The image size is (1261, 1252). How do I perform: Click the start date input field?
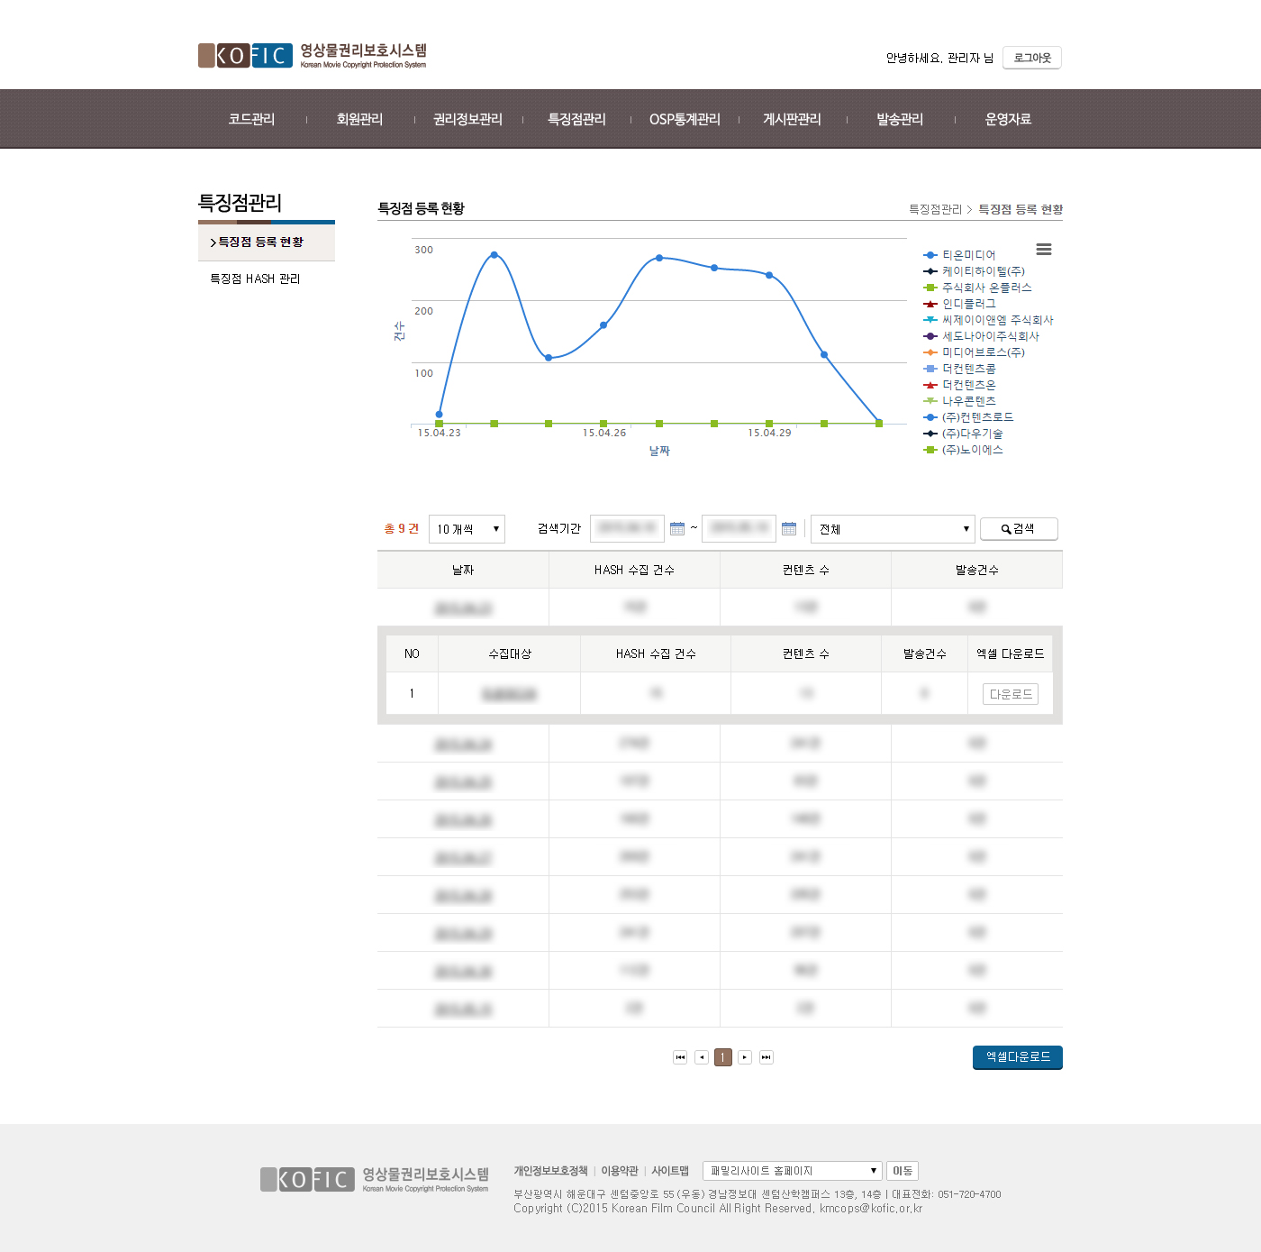pos(627,529)
